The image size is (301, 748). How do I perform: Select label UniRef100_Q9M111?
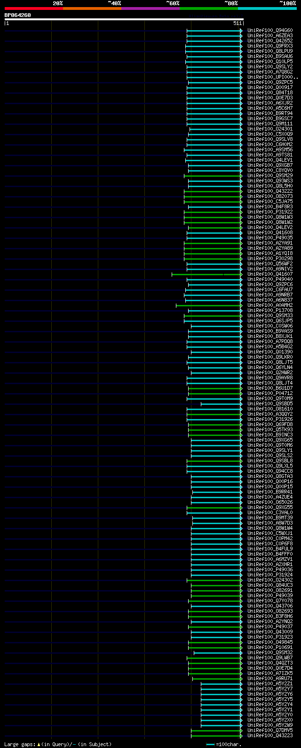pos(270,123)
